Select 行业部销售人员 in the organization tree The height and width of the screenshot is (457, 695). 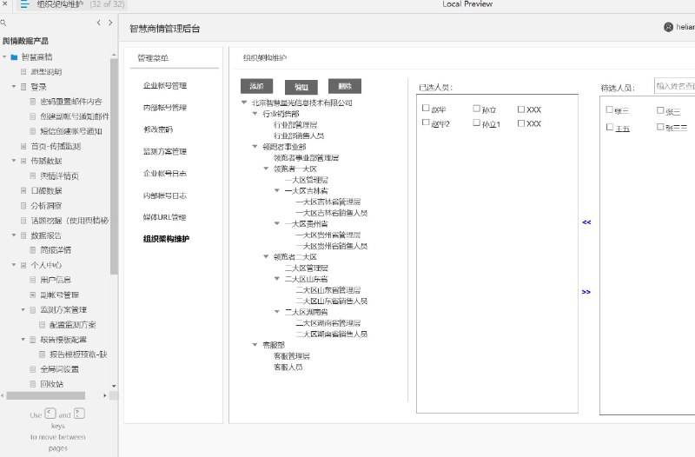pos(299,136)
